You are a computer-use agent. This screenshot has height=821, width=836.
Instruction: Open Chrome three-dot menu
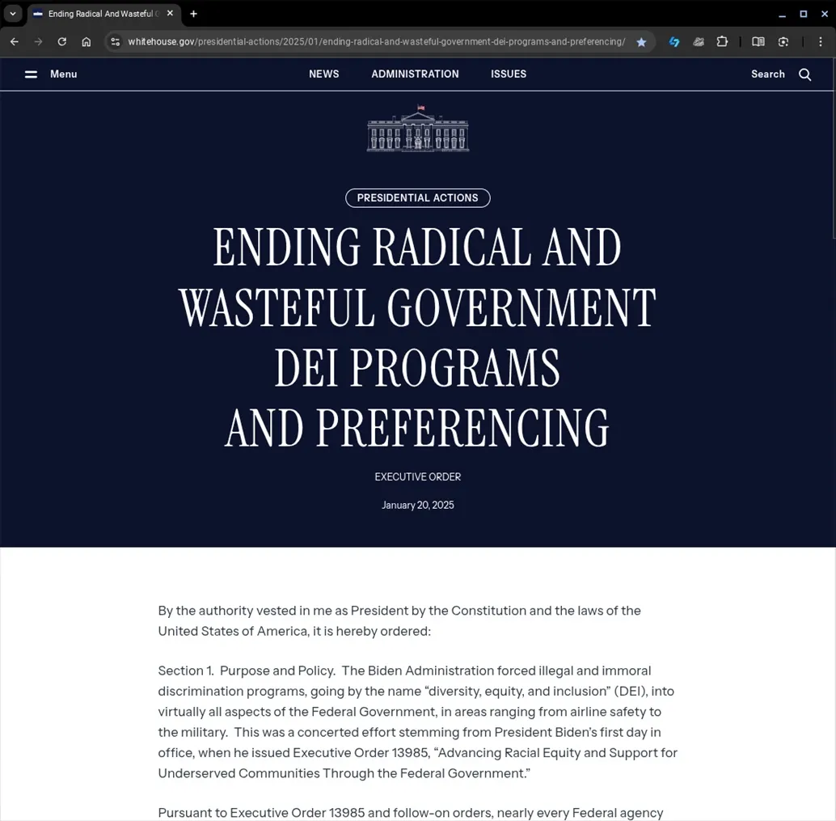pyautogui.click(x=820, y=41)
